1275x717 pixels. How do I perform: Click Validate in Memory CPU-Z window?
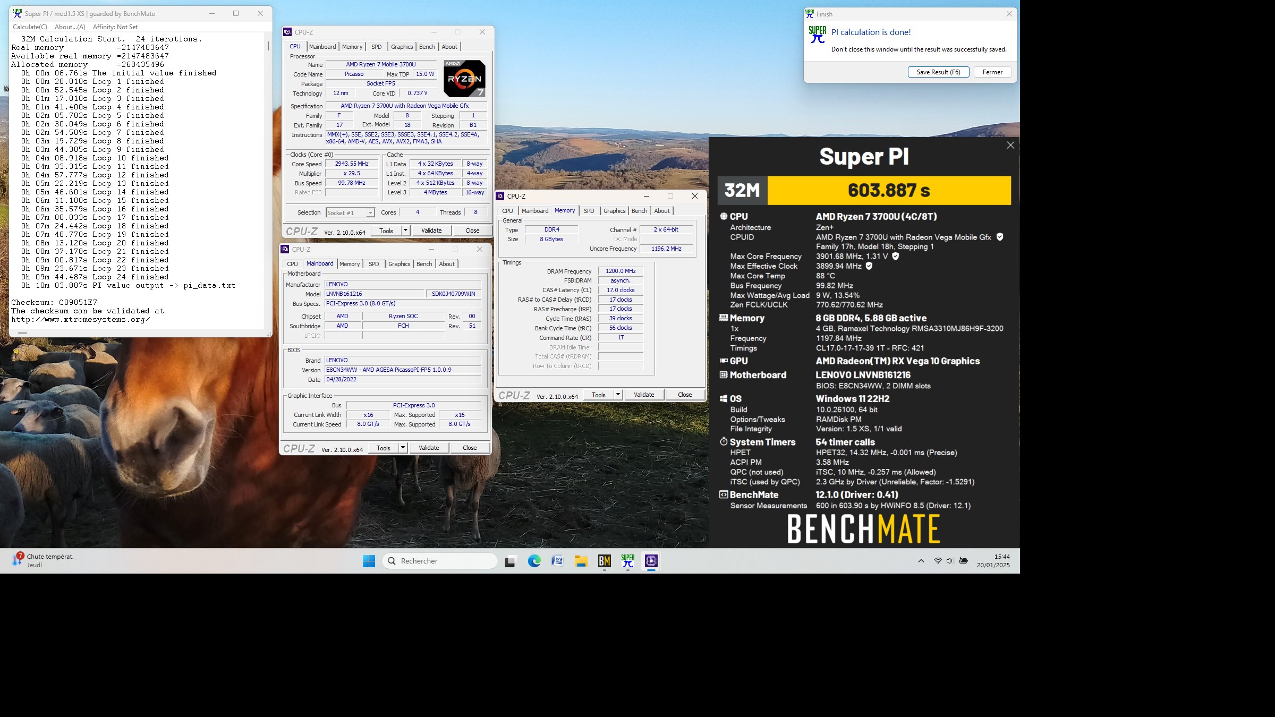pos(644,395)
